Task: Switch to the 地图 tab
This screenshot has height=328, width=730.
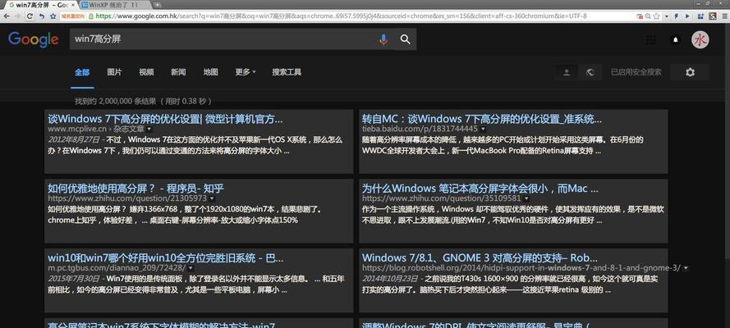Action: [210, 72]
